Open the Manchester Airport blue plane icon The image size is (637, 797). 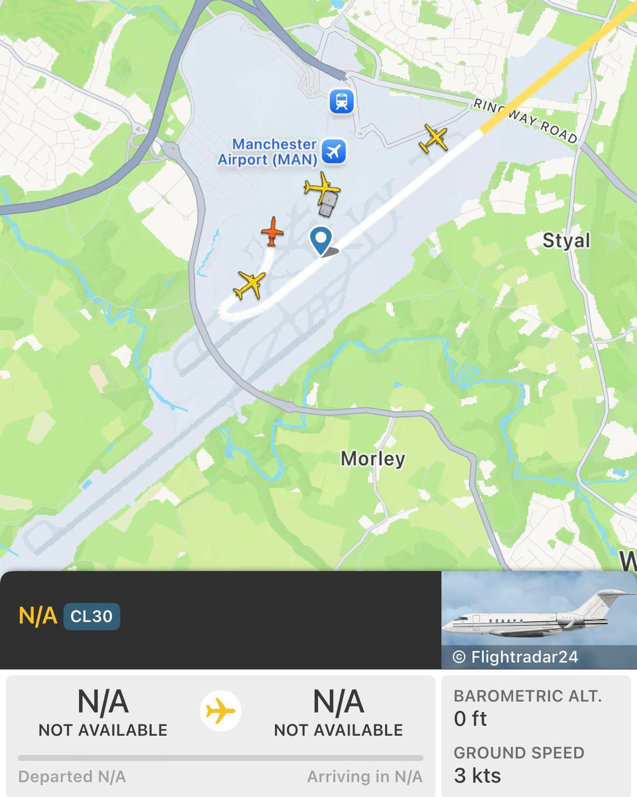coord(333,151)
